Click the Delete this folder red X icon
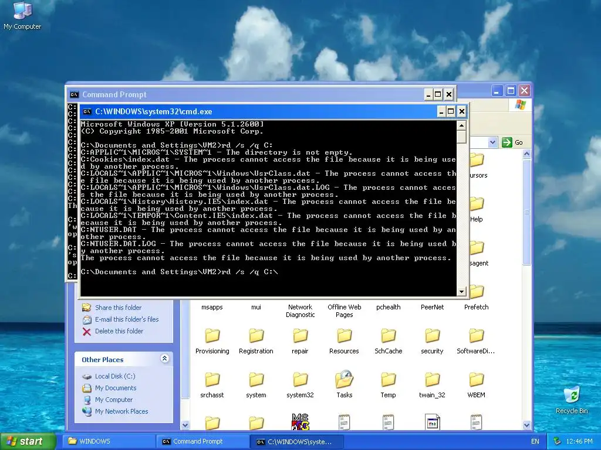Image resolution: width=601 pixels, height=450 pixels. 87,332
